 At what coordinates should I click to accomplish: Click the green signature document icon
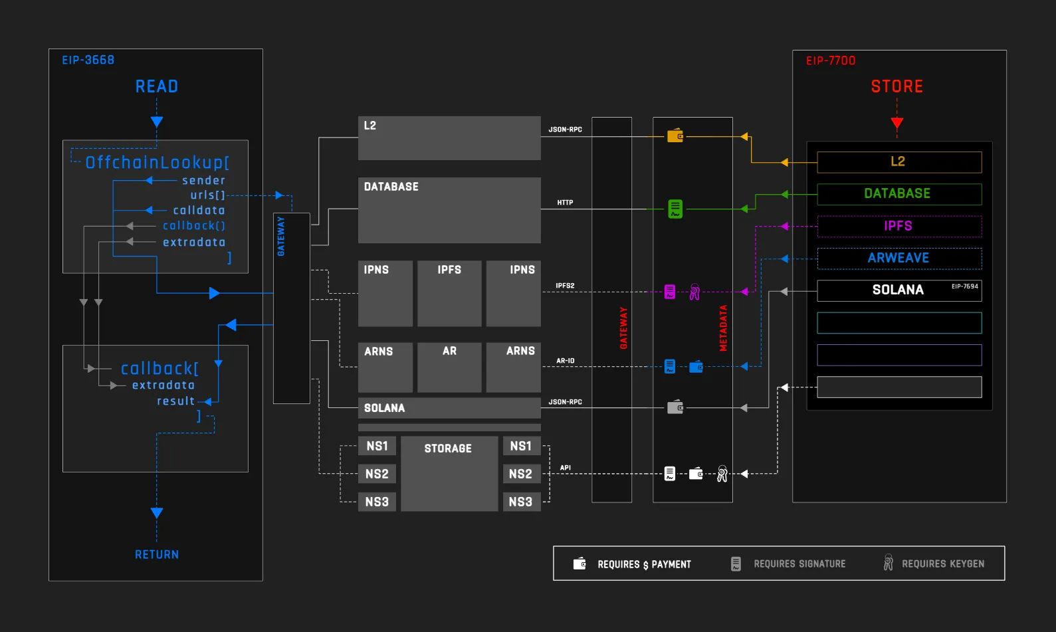(x=675, y=209)
